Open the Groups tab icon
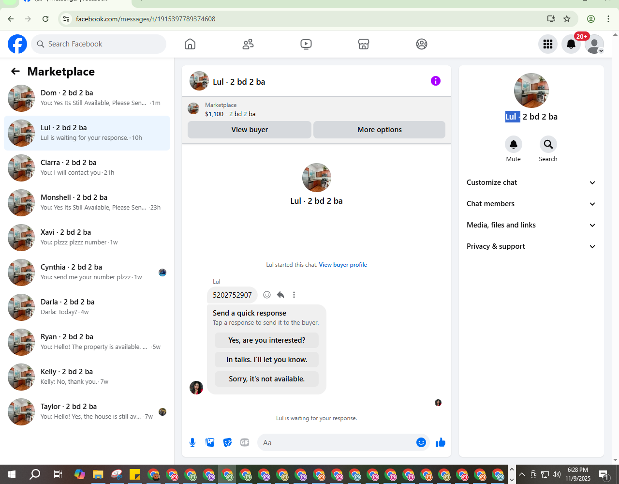Image resolution: width=619 pixels, height=484 pixels. pyautogui.click(x=422, y=44)
